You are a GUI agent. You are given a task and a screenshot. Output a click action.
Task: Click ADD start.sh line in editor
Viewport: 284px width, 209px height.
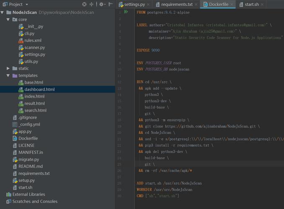tap(169, 184)
